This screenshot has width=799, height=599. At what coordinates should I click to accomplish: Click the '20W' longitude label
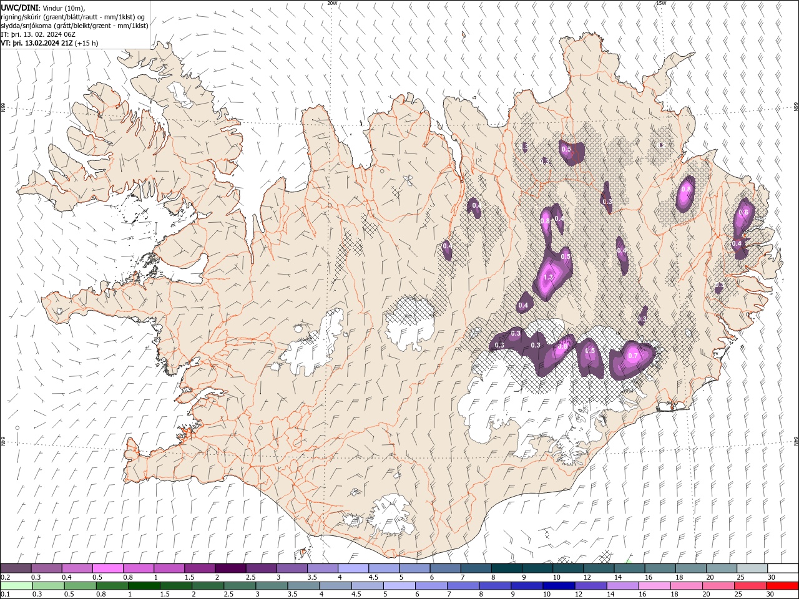[333, 3]
